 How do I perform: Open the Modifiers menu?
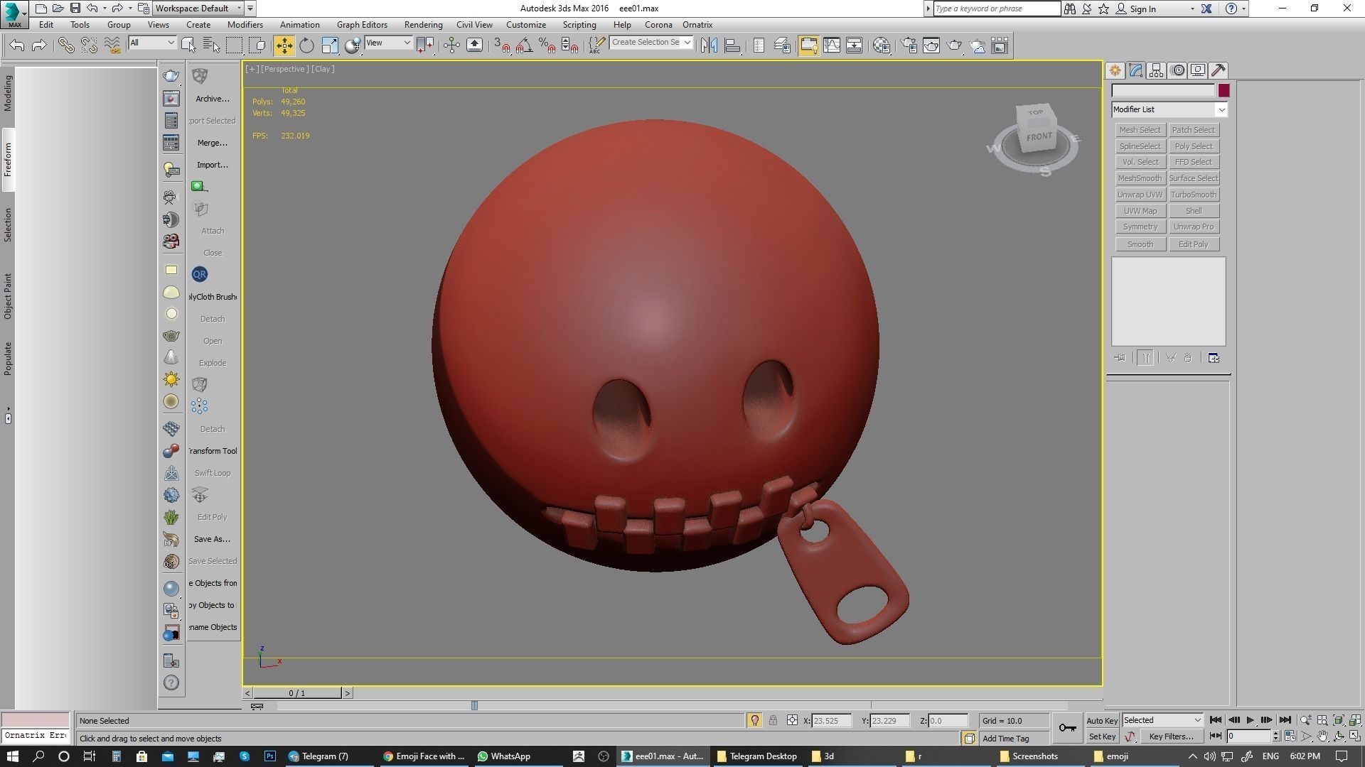(245, 24)
